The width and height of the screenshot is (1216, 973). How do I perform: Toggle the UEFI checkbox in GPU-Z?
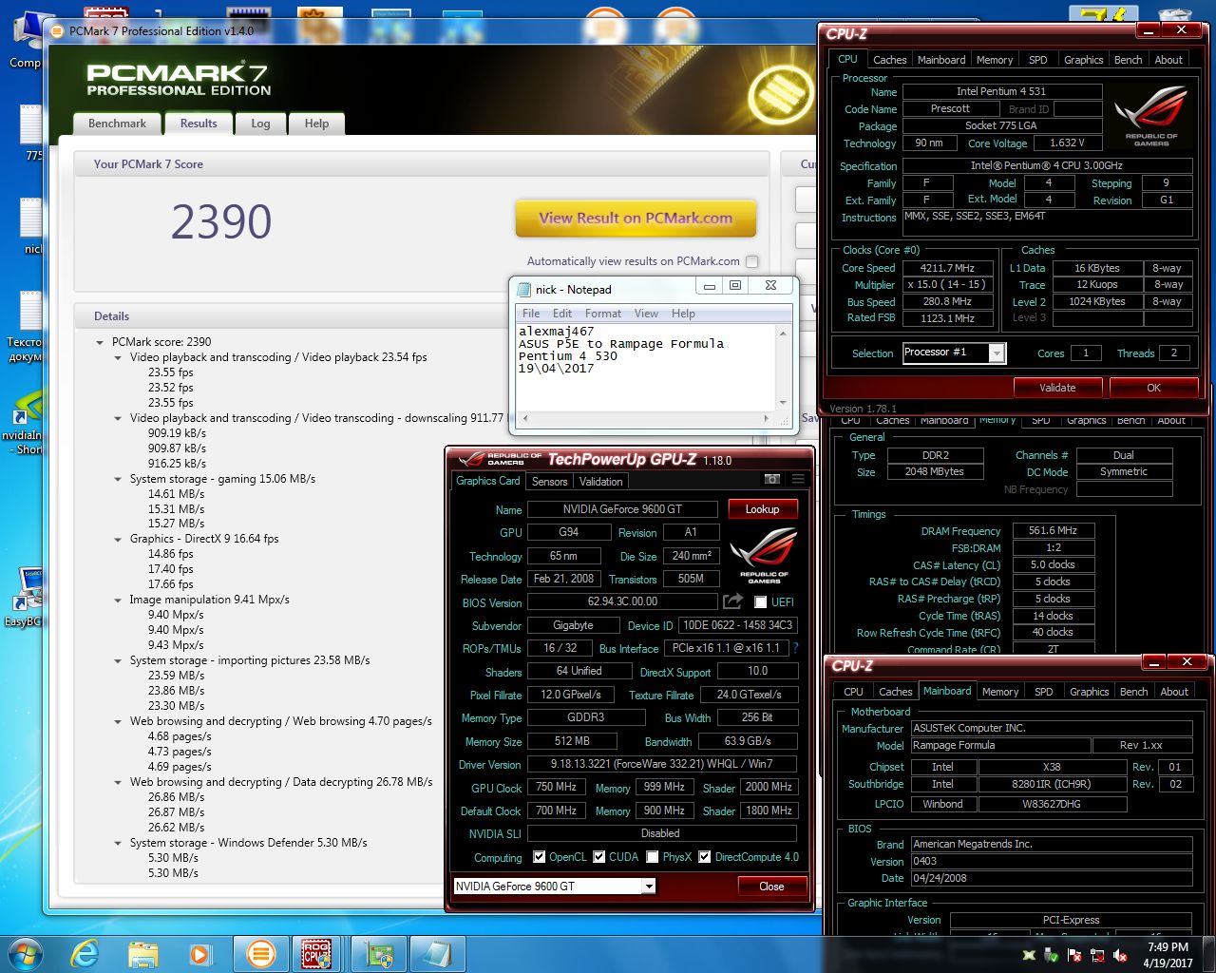point(760,601)
